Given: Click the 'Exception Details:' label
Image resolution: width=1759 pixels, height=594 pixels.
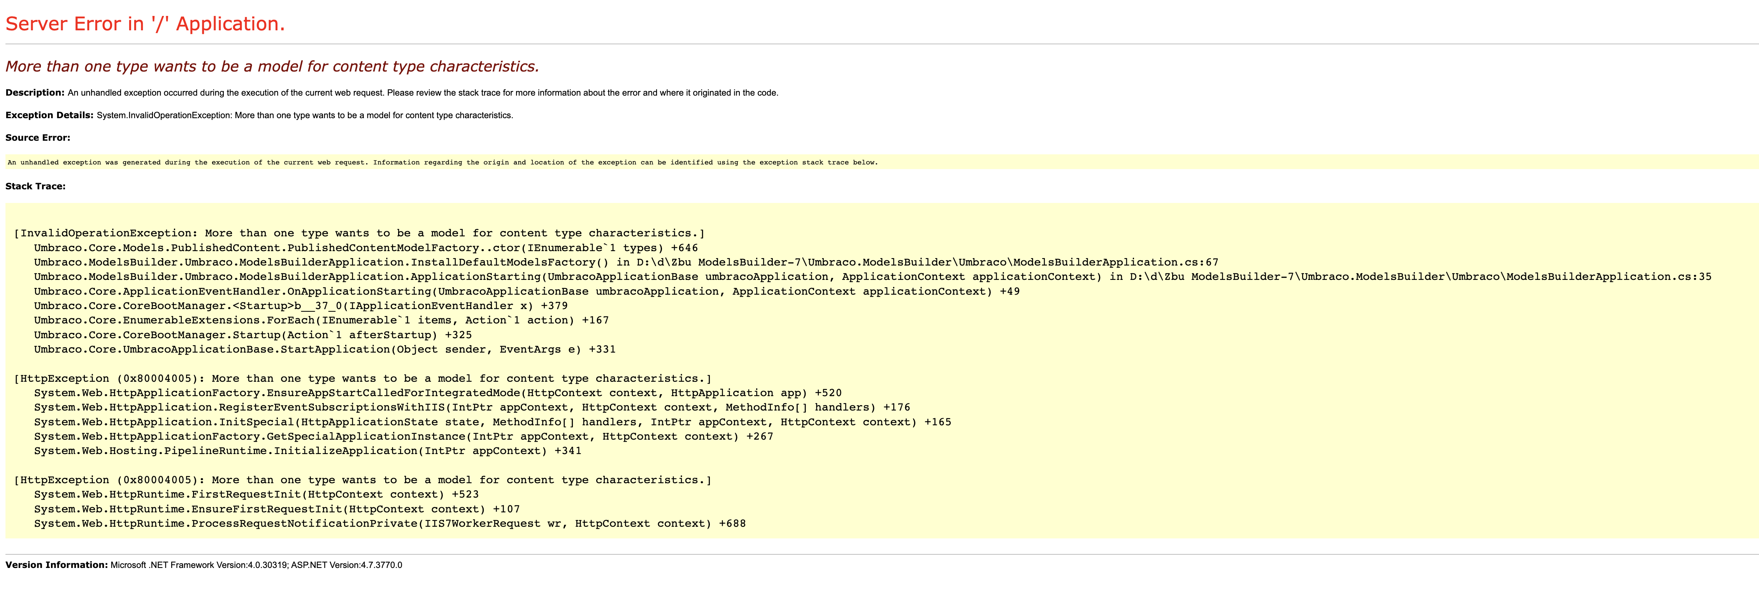Looking at the screenshot, I should pyautogui.click(x=49, y=115).
